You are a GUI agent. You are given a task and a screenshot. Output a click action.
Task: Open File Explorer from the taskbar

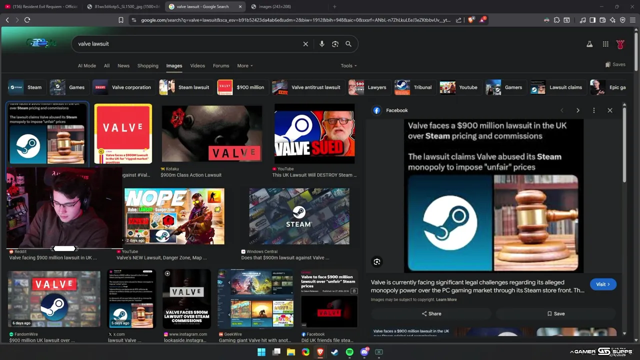291,352
